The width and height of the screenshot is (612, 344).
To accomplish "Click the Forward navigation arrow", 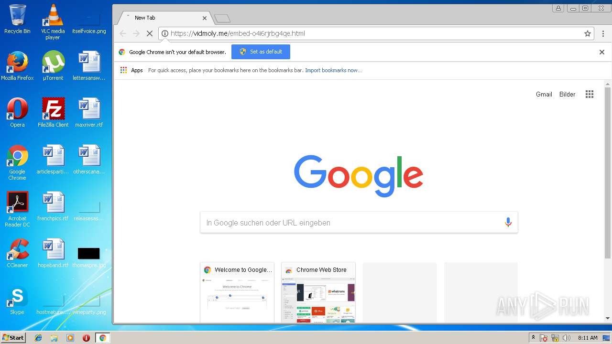I will pyautogui.click(x=136, y=33).
